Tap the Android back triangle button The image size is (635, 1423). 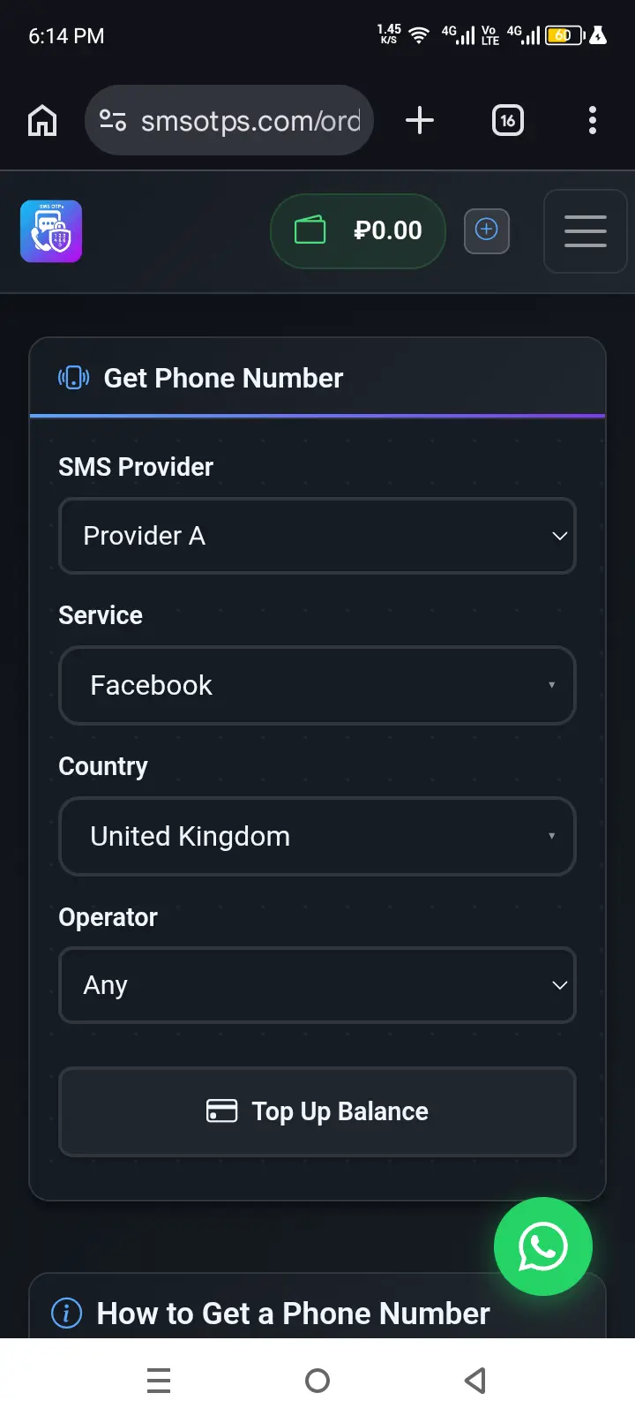[x=475, y=1381]
